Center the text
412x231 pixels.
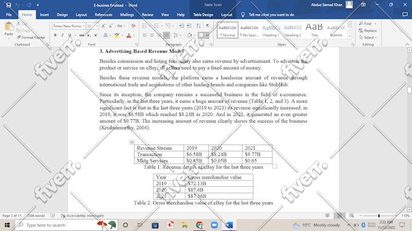coord(152,35)
